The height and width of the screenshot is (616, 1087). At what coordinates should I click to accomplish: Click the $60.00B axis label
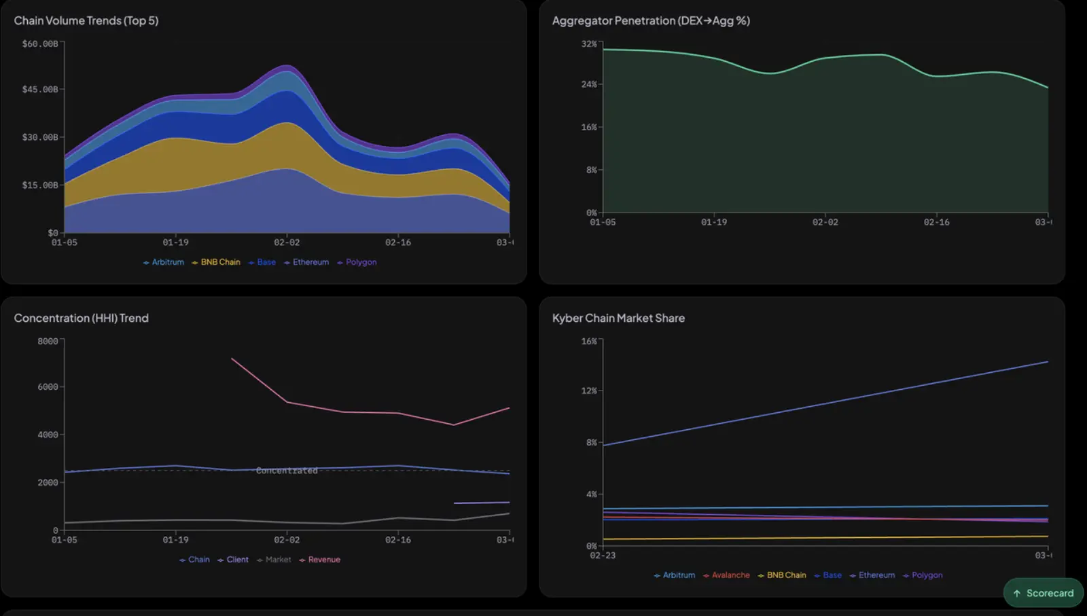click(x=40, y=43)
